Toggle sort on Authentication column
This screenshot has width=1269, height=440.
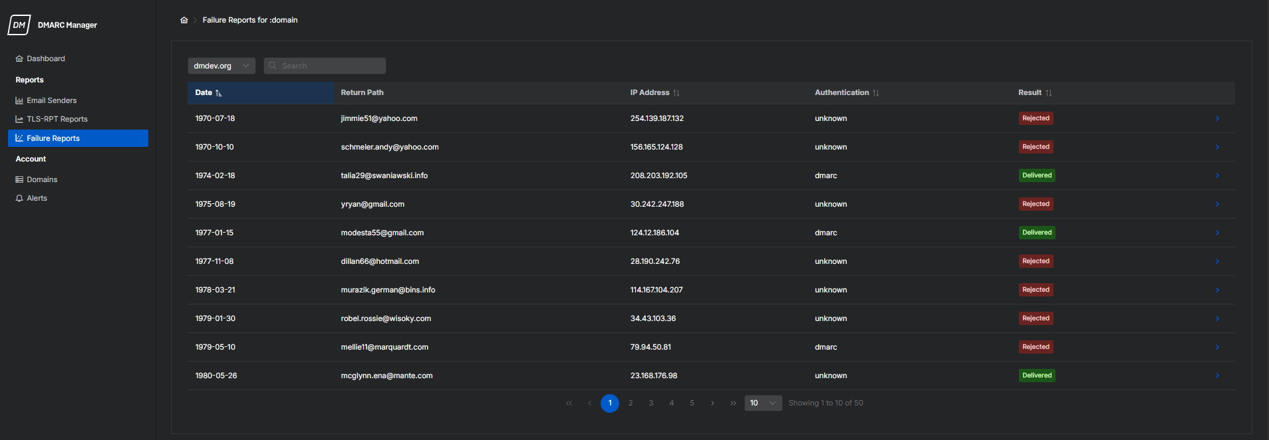pos(875,93)
